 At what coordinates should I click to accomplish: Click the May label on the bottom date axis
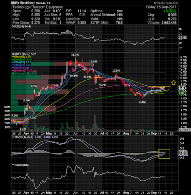(49, 193)
